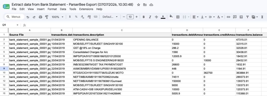This screenshot has width=267, height=96.
Task: Activate the paint format tool
Action: coord(46,17)
